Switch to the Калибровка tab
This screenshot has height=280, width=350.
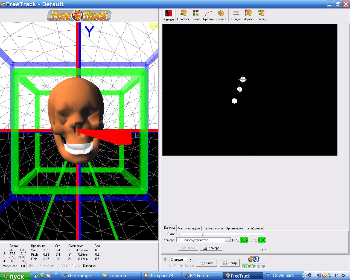point(254,228)
